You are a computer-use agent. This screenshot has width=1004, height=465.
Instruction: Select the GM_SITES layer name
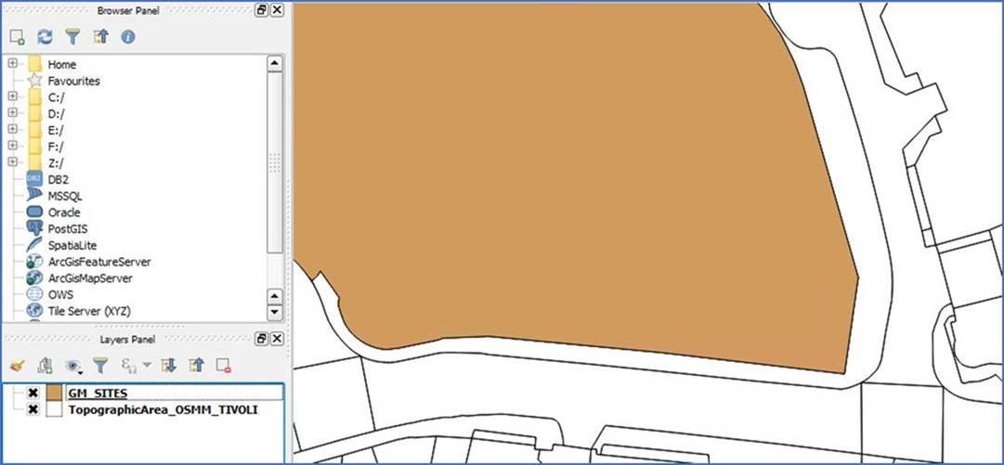coord(98,393)
